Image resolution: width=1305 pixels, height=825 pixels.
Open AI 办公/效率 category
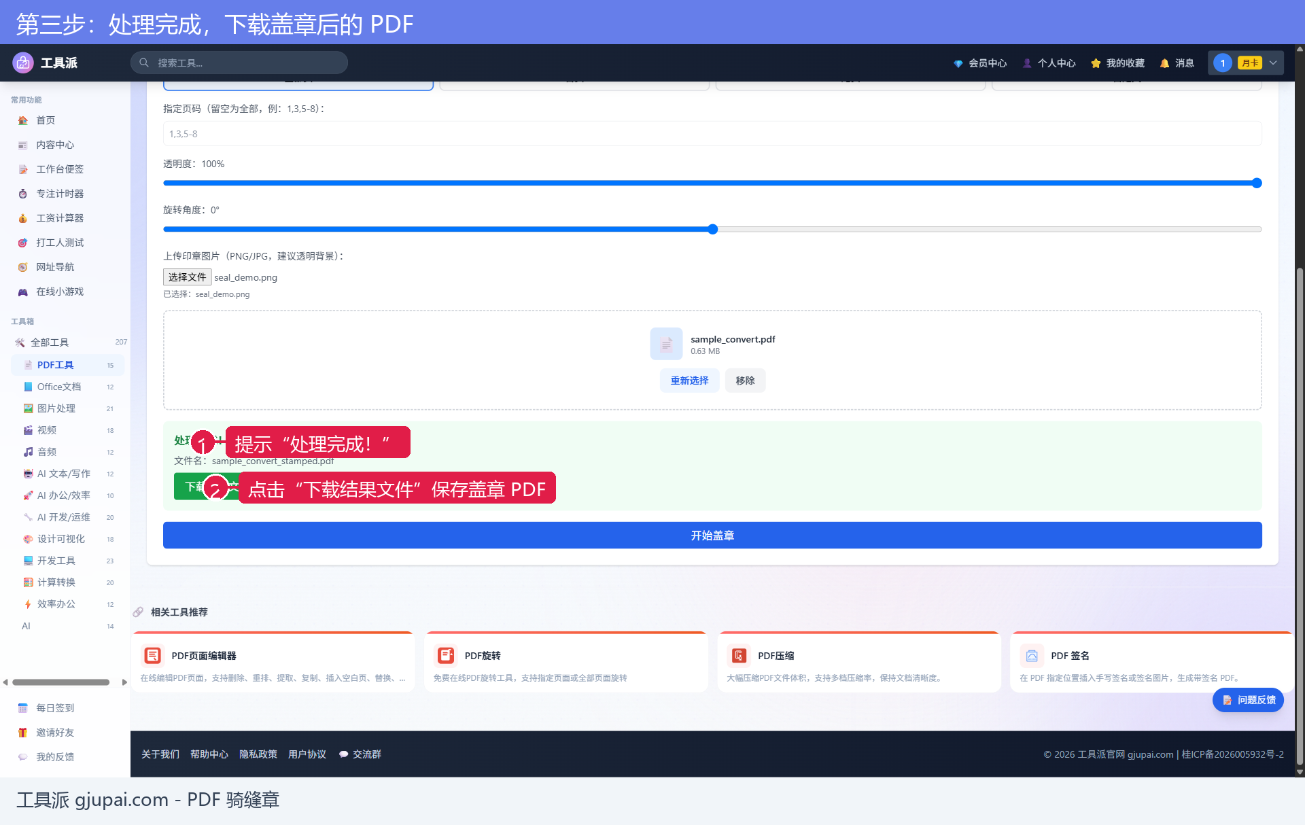point(68,495)
